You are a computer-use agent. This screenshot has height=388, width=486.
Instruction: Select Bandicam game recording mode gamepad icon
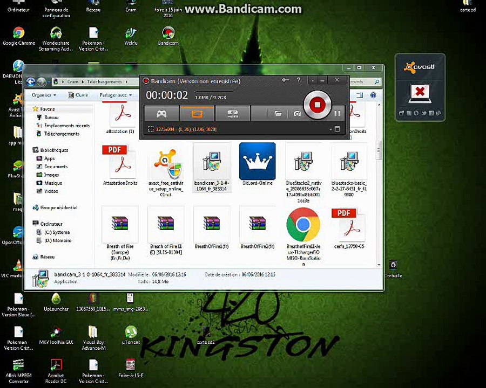tap(161, 114)
